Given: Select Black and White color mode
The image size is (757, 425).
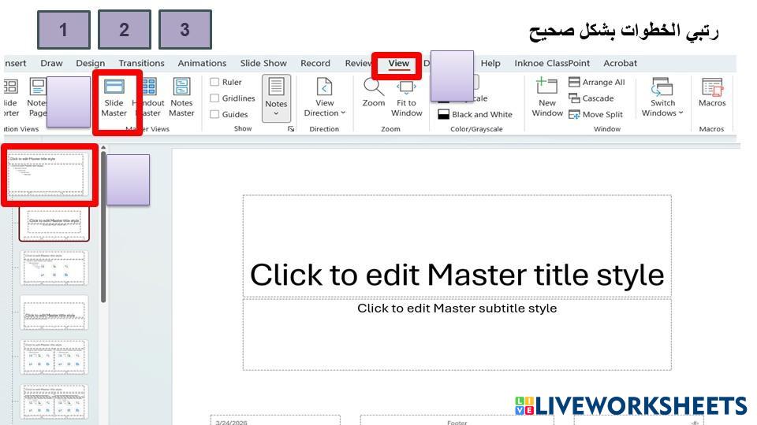Looking at the screenshot, I should tap(475, 114).
